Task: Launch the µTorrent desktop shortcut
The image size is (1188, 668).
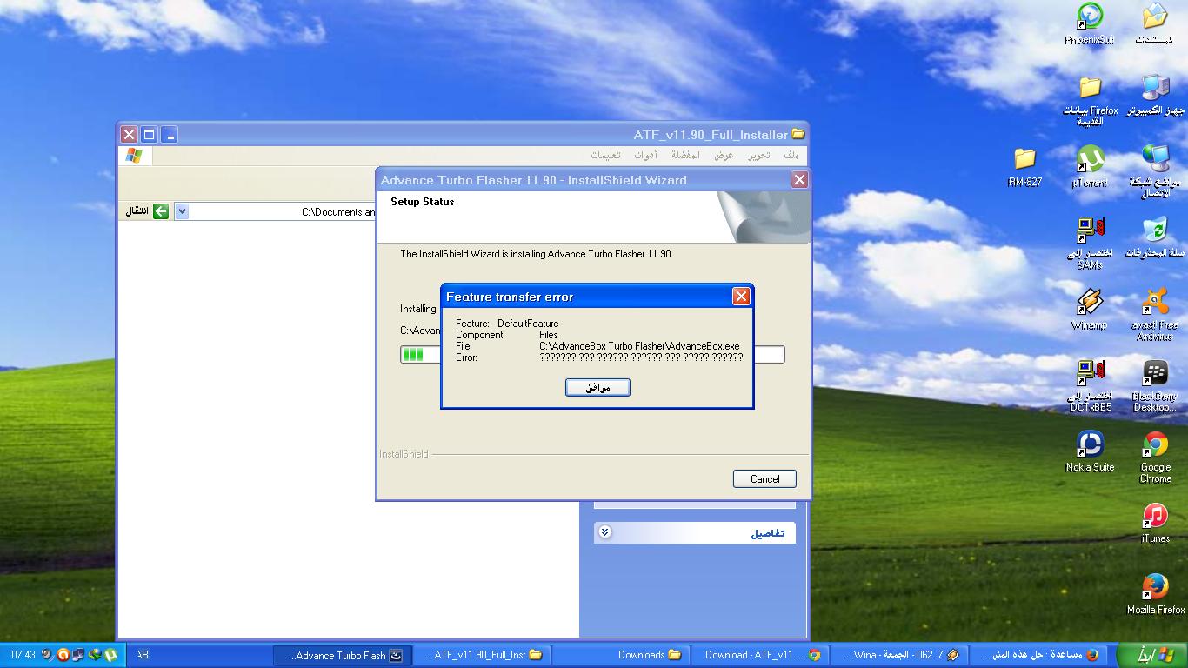Action: pyautogui.click(x=1090, y=167)
